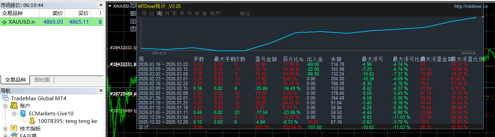The image size is (495, 137).
Task: Select the 账户 tab in MTDriver stats
Action: click(x=215, y=13)
